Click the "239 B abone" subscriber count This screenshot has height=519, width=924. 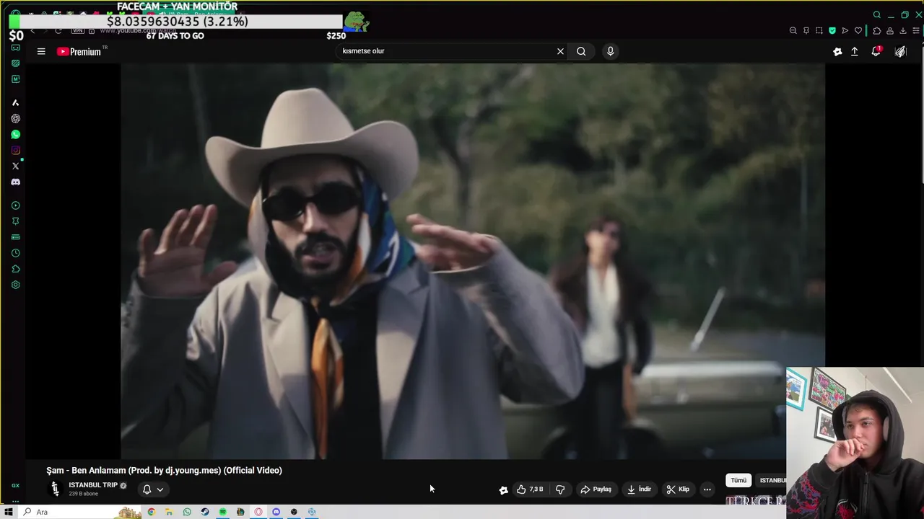(x=83, y=494)
